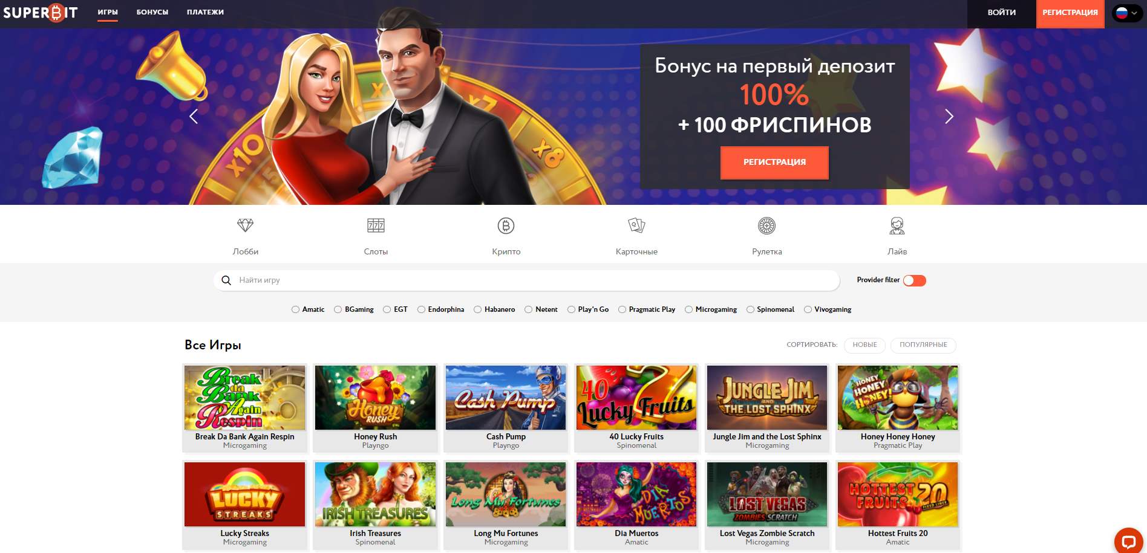Screen dimensions: 1147x553
Task: Advance banner with right arrow chevron
Action: (949, 117)
